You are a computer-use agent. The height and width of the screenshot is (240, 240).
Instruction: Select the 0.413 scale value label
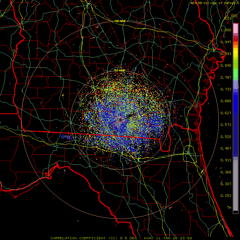(226, 160)
